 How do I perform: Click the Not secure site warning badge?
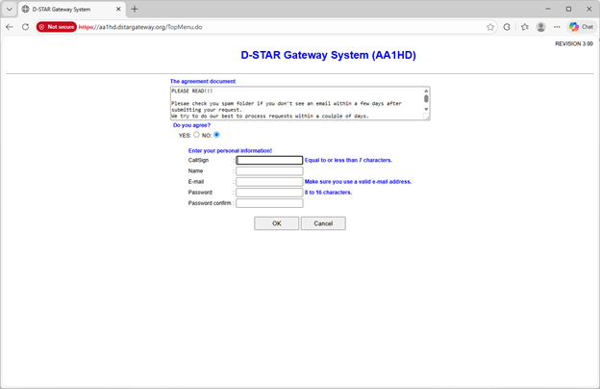(56, 27)
